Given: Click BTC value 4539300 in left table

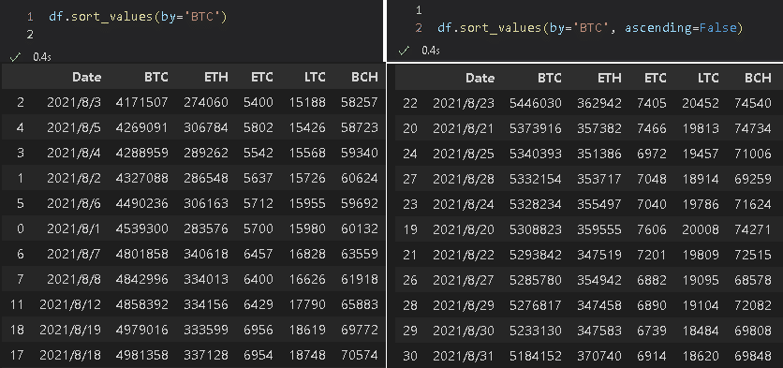Looking at the screenshot, I should point(142,228).
